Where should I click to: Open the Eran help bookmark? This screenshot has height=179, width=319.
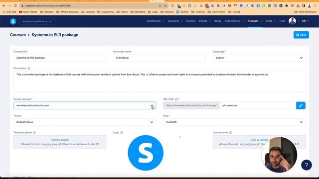click(9, 12)
